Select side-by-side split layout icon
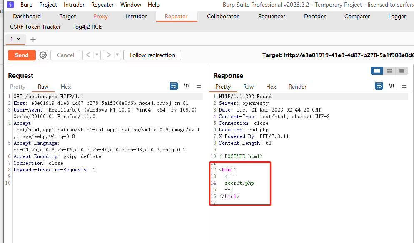 point(377,71)
